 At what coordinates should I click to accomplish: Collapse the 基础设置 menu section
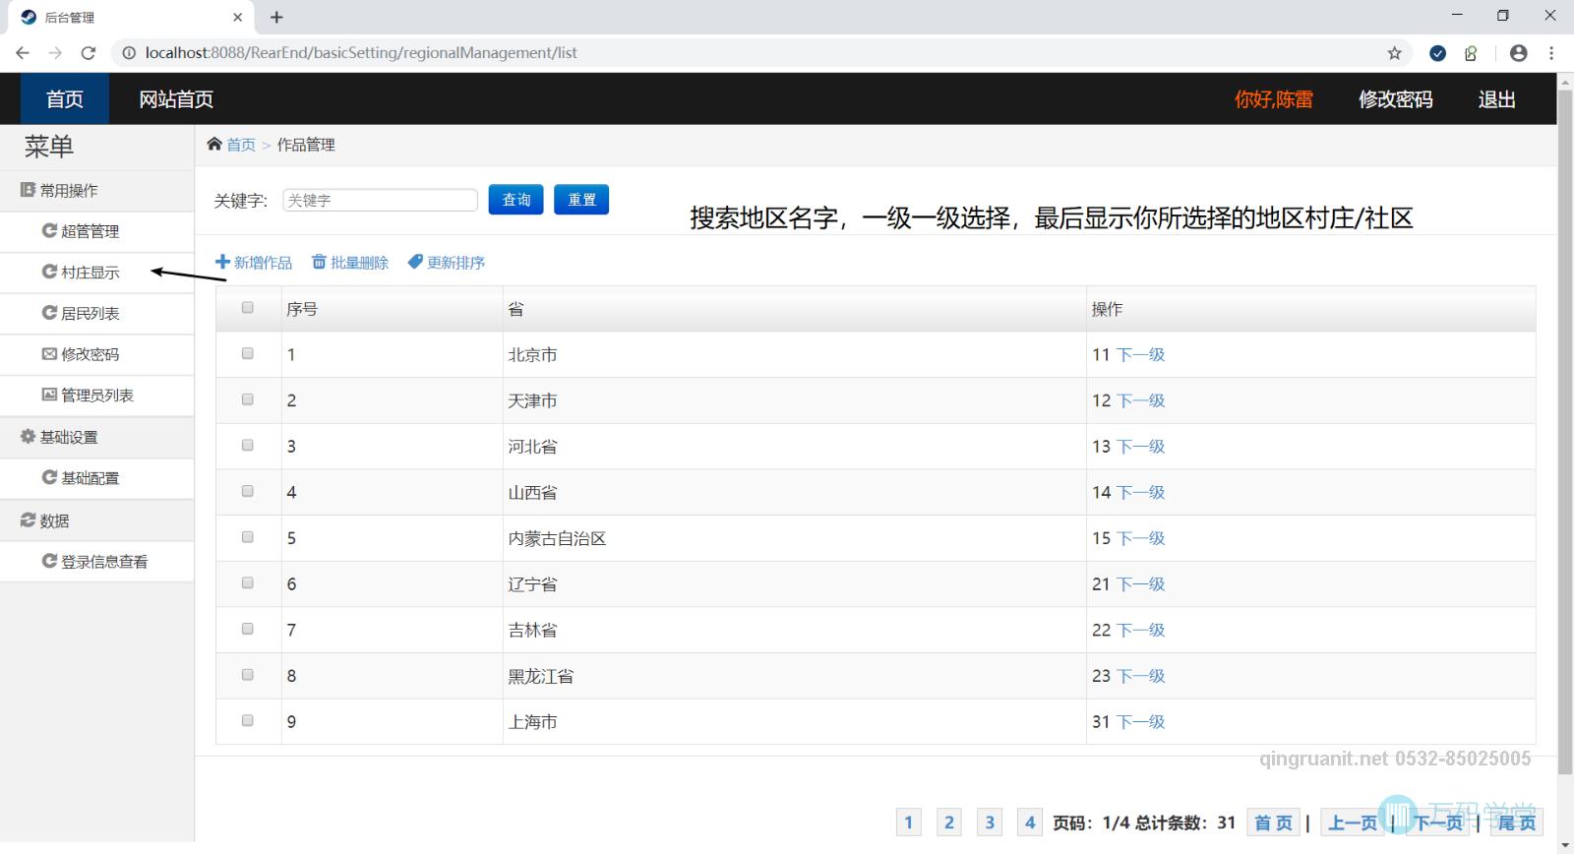[96, 437]
